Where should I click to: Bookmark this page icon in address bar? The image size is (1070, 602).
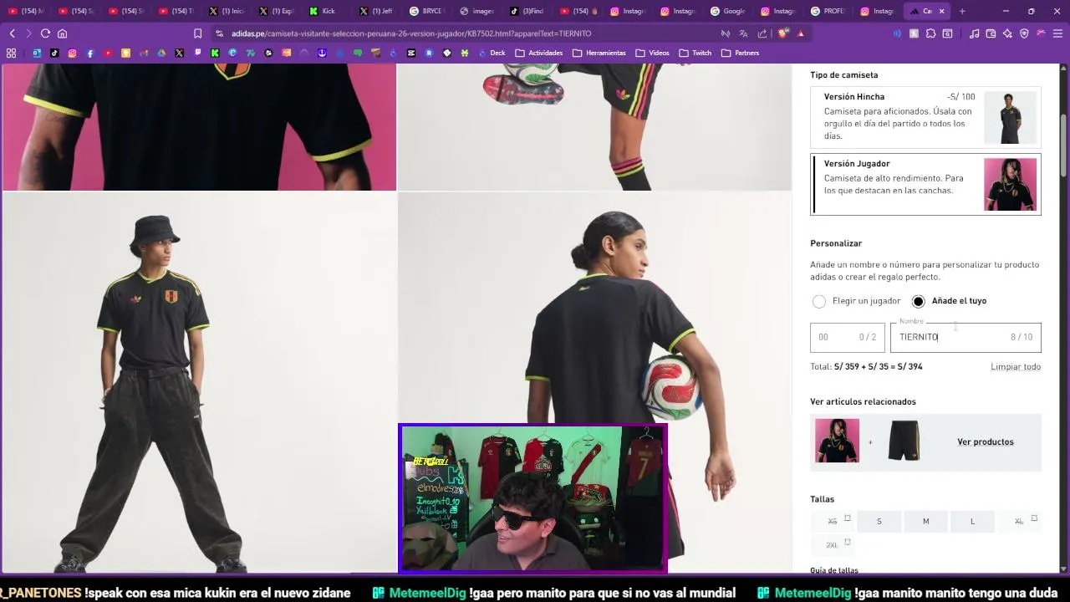[197, 33]
